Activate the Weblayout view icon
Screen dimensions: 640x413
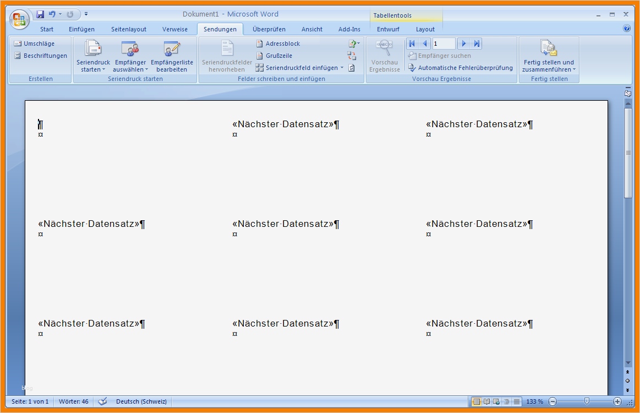click(495, 401)
